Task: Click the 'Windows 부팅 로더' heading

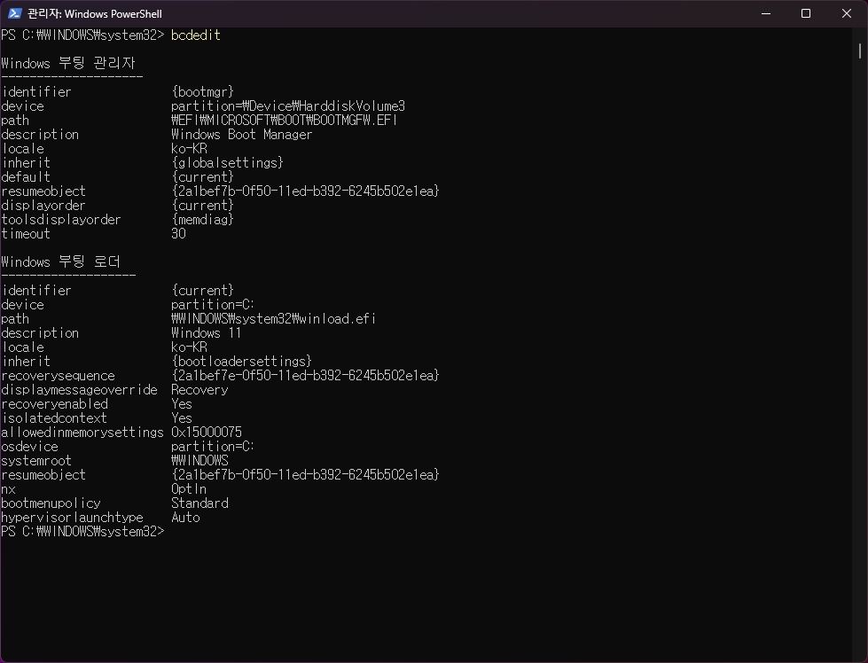Action: (x=61, y=261)
